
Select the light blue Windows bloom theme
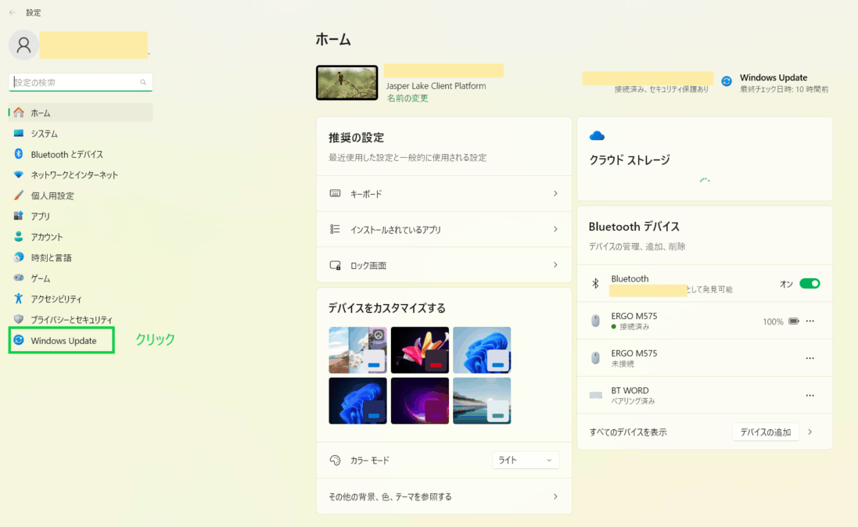(x=482, y=350)
